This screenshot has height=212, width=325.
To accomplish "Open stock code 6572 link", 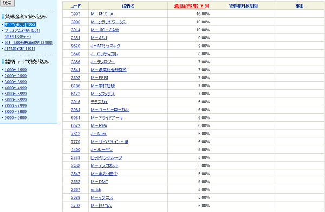I will click(x=76, y=125).
